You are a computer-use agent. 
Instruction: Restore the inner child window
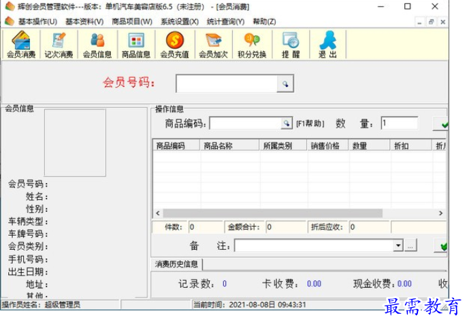click(x=431, y=22)
